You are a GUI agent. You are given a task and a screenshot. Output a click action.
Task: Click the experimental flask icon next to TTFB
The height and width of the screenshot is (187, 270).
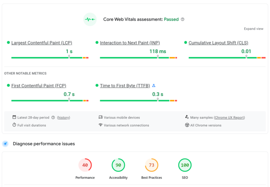coord(154,85)
